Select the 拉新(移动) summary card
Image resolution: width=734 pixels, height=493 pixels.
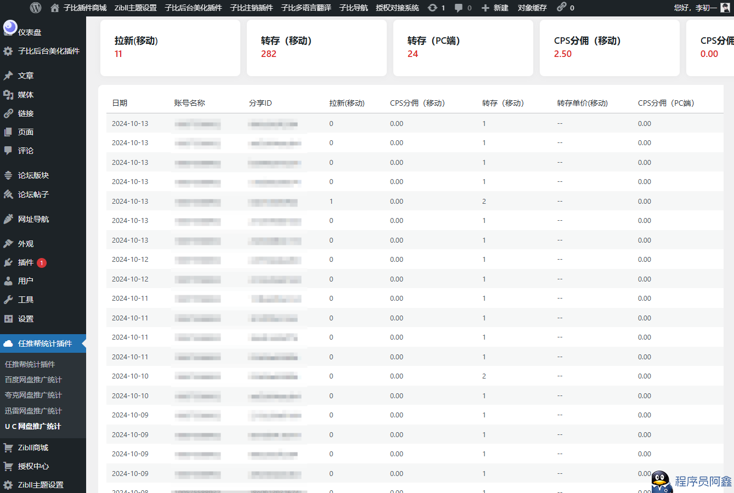170,48
